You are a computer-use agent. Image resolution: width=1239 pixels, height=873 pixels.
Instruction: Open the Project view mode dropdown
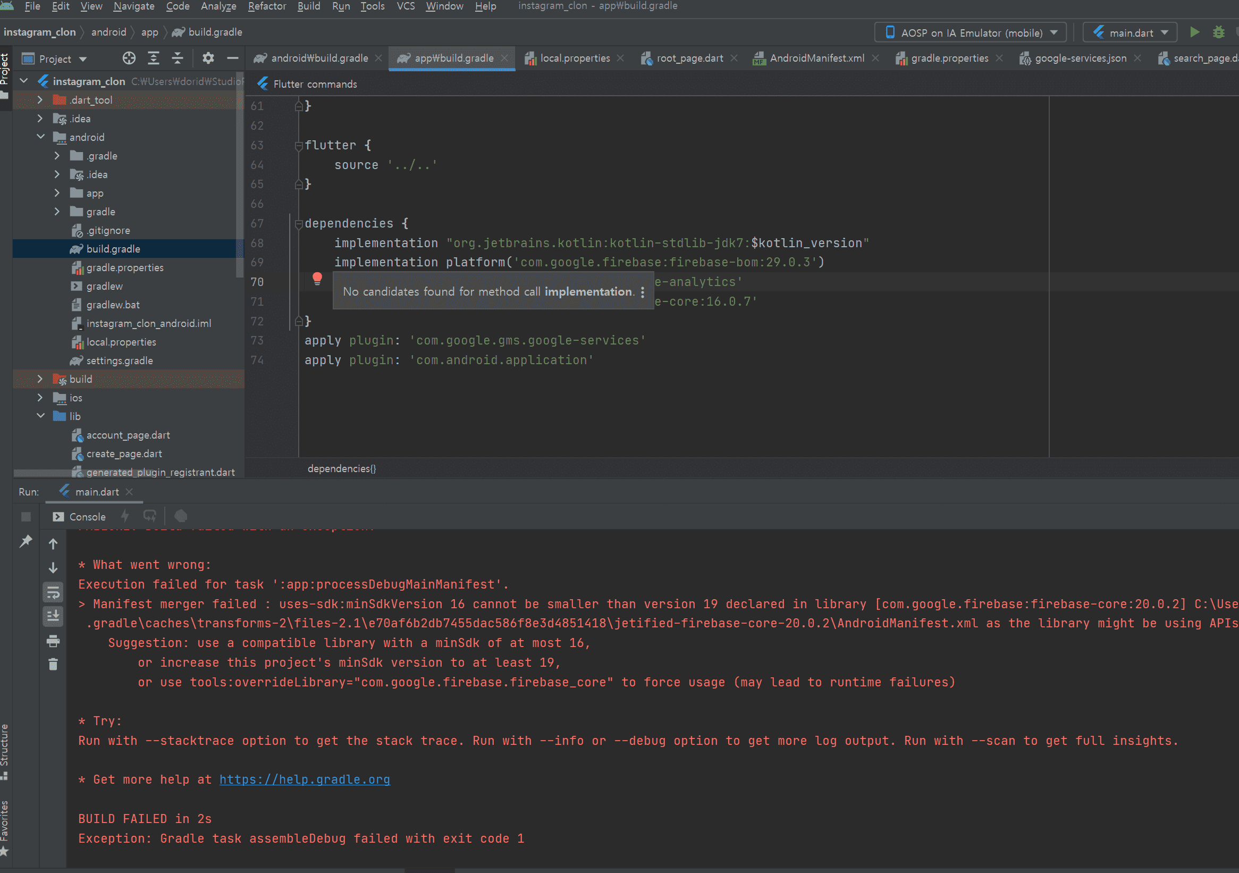pyautogui.click(x=55, y=58)
